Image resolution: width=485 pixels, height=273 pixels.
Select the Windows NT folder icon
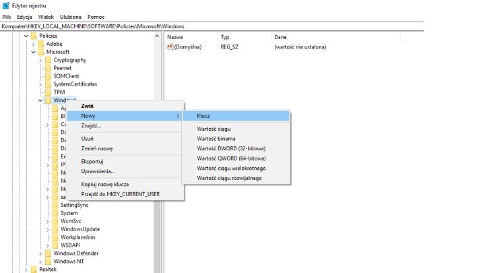pos(48,262)
